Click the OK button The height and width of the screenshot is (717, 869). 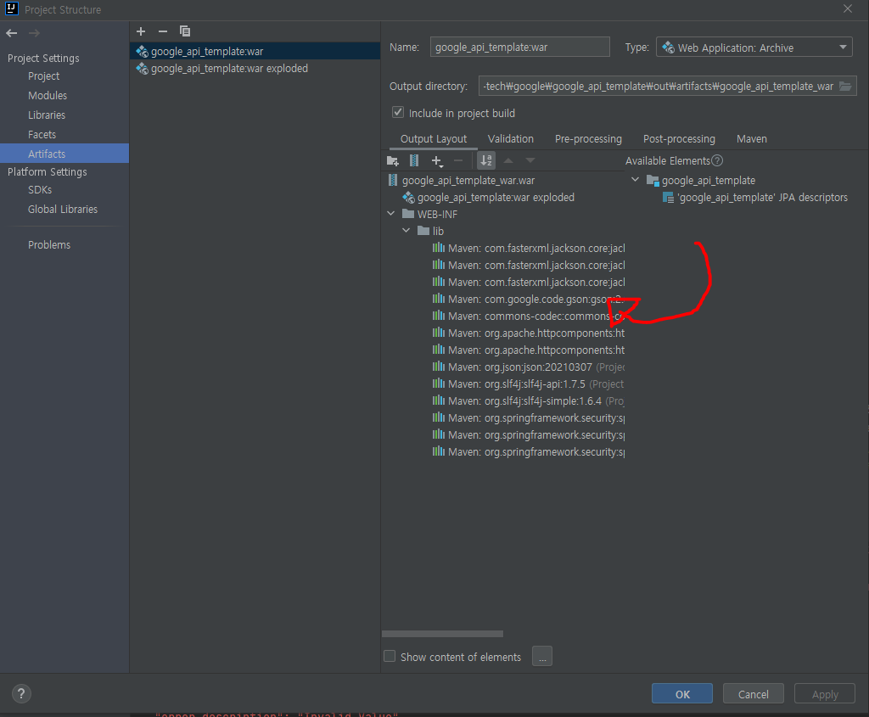coord(682,694)
